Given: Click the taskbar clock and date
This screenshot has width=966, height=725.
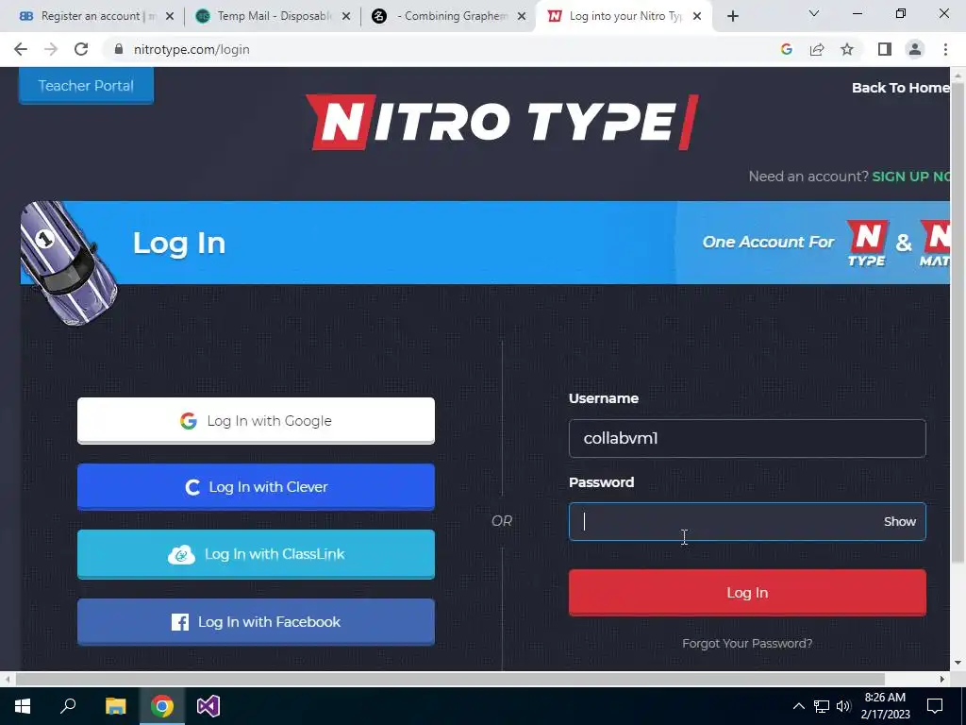Looking at the screenshot, I should 885,706.
